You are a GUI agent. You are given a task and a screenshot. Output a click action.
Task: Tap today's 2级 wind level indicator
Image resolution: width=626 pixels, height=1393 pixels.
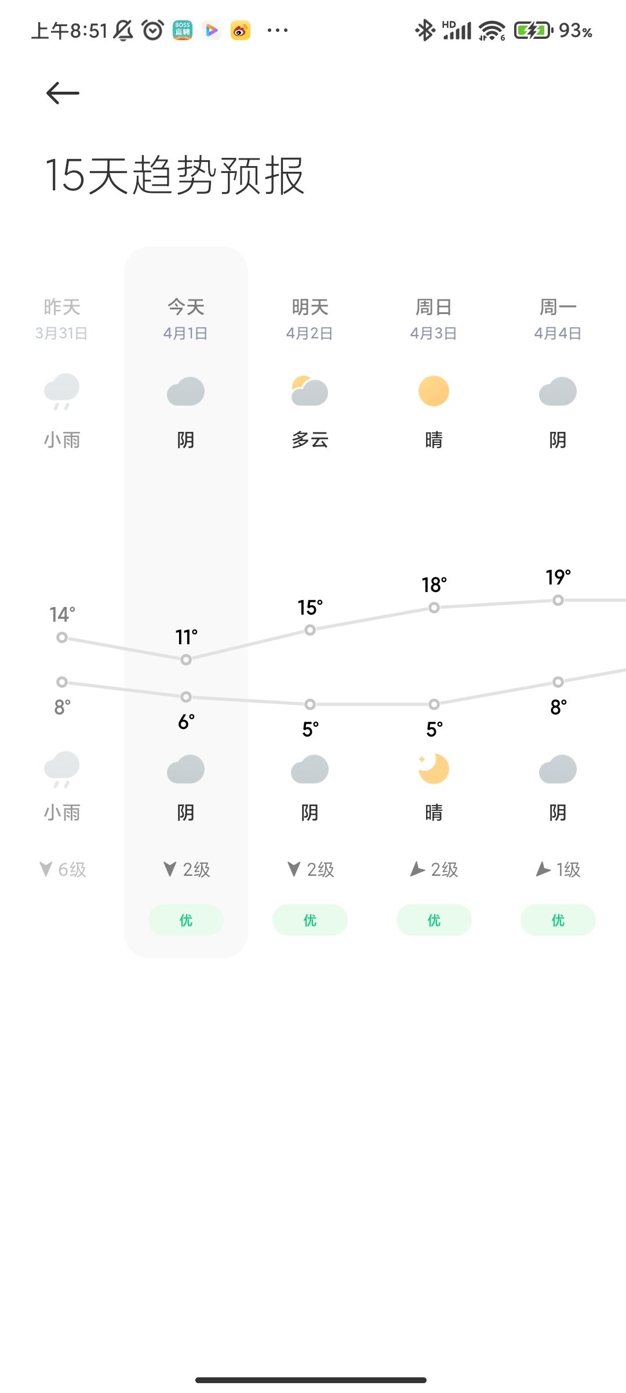tap(187, 869)
